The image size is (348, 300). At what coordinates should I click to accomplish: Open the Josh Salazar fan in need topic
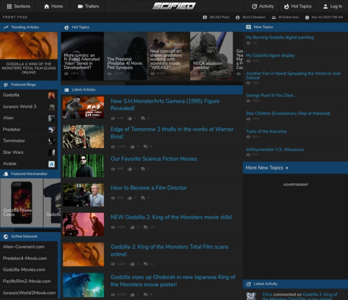[x=294, y=76]
